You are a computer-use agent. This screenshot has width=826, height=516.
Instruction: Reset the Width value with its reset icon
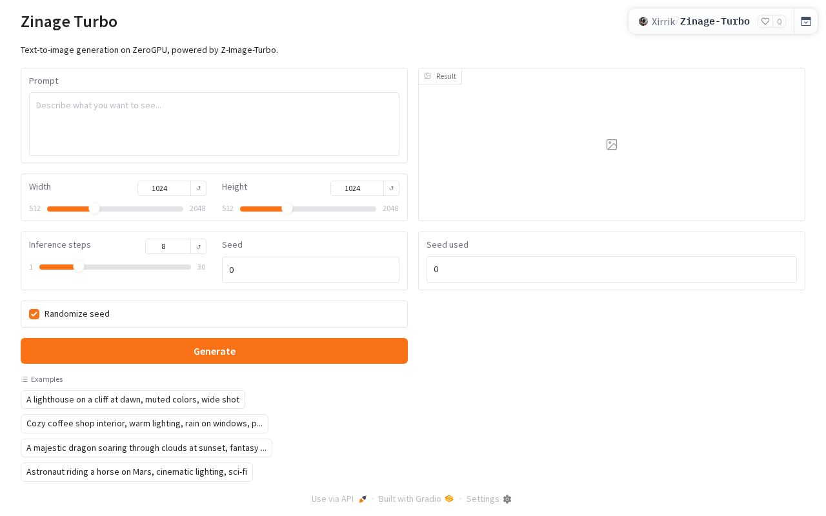click(x=199, y=188)
